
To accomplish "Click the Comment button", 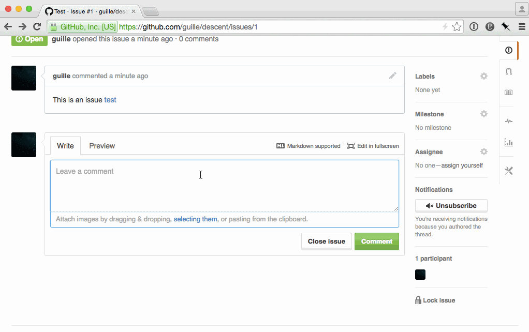I will [376, 242].
